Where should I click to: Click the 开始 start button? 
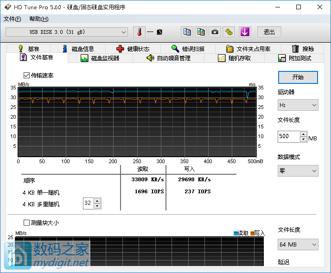click(x=298, y=77)
